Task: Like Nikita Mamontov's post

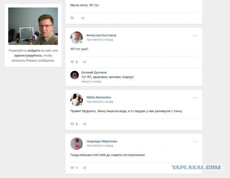Action: coord(72,124)
